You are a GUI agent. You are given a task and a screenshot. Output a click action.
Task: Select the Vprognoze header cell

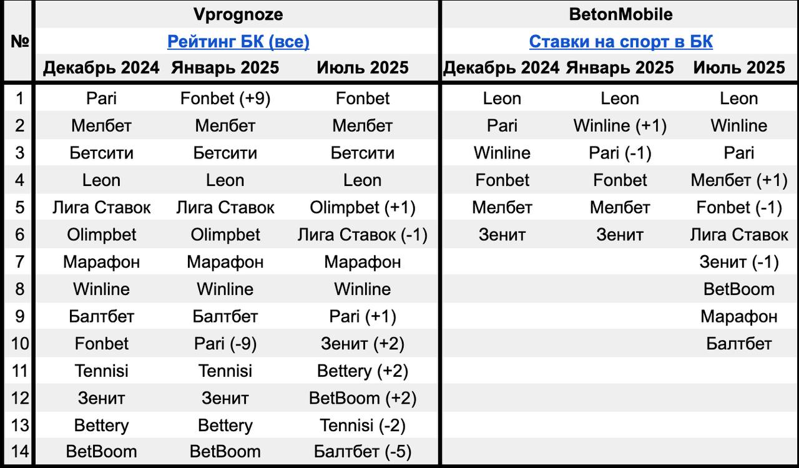[x=238, y=14]
